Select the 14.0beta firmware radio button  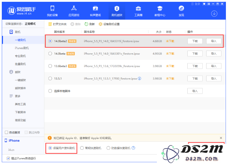pos(50,54)
